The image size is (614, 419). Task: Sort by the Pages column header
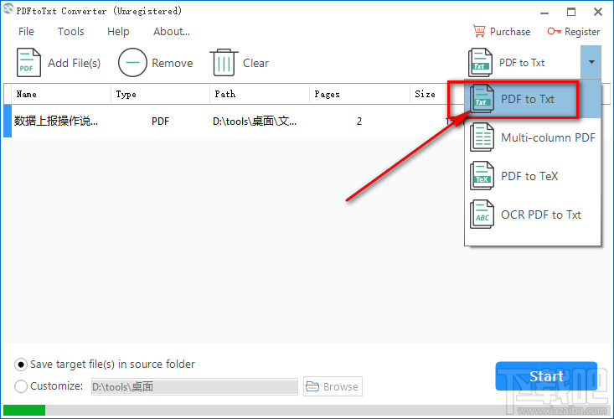coord(359,94)
